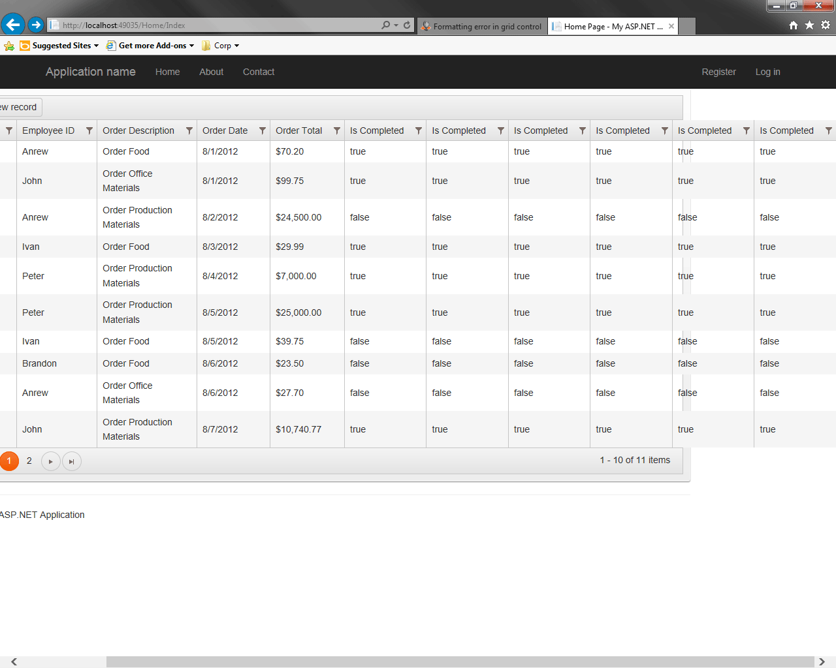Switch to the Formatting error in grid control tab
This screenshot has height=668, width=836.
pyautogui.click(x=482, y=26)
